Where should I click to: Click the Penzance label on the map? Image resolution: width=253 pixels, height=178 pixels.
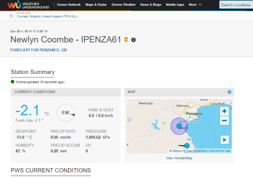[x=194, y=114]
